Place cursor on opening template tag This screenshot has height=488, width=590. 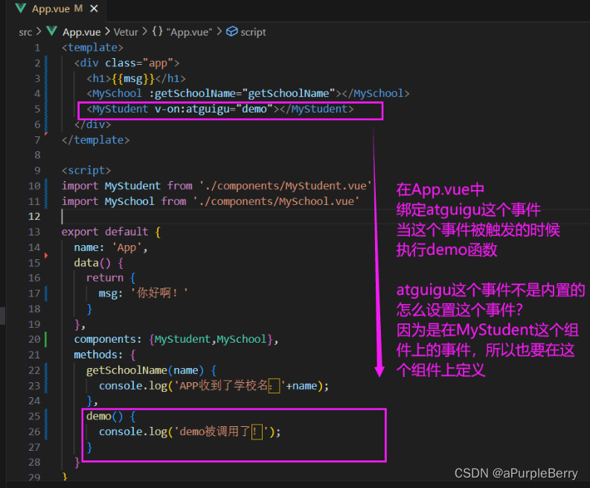[x=92, y=48]
